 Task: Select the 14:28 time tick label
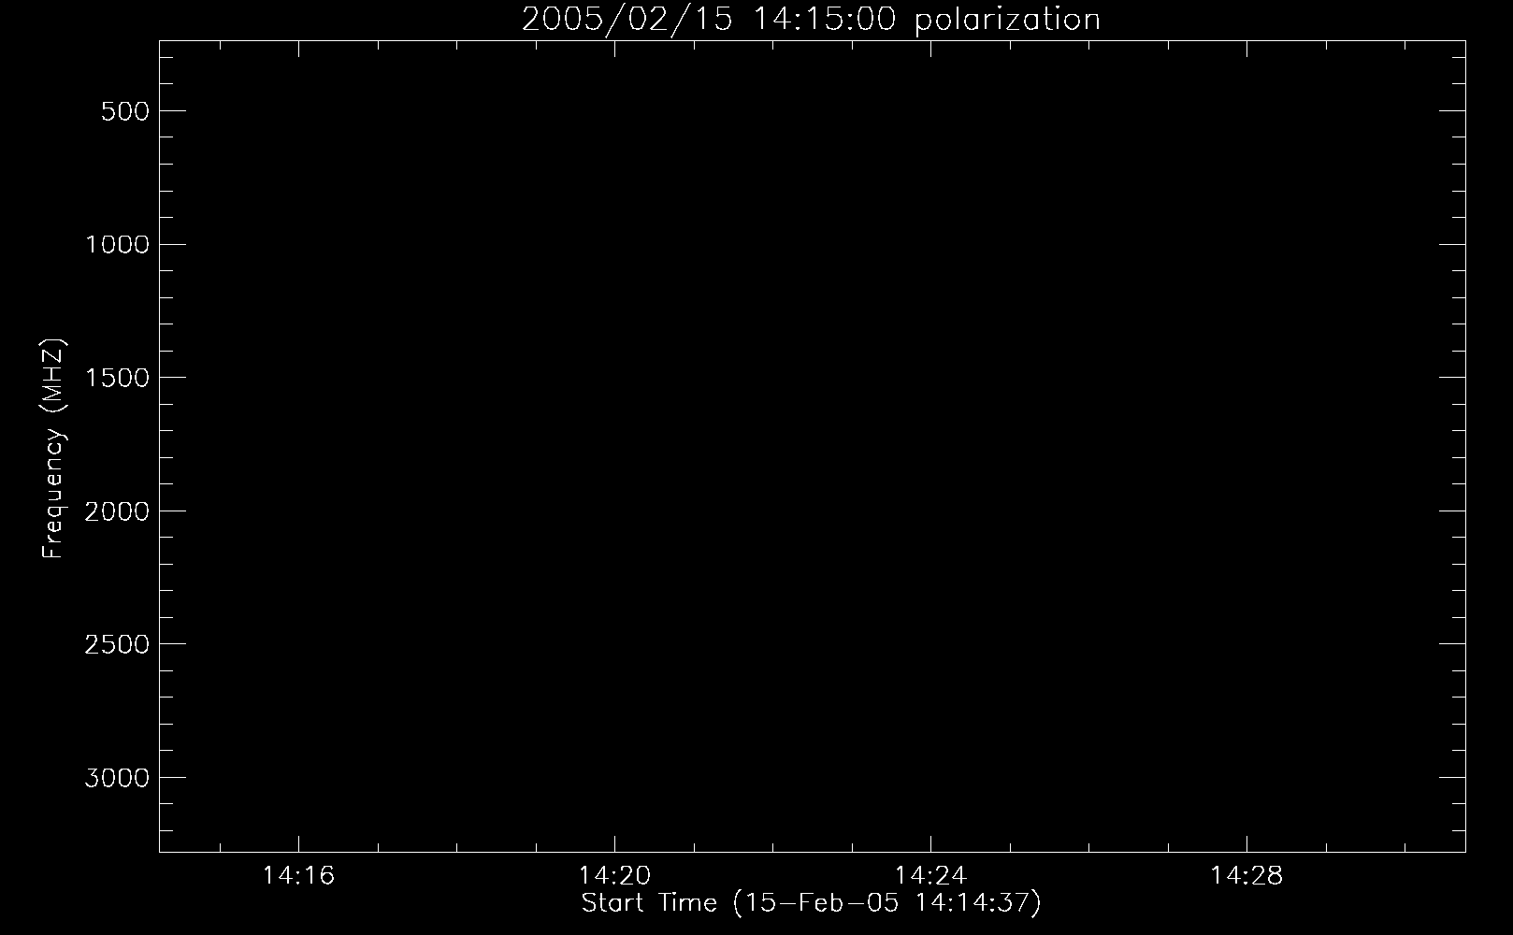[1246, 876]
